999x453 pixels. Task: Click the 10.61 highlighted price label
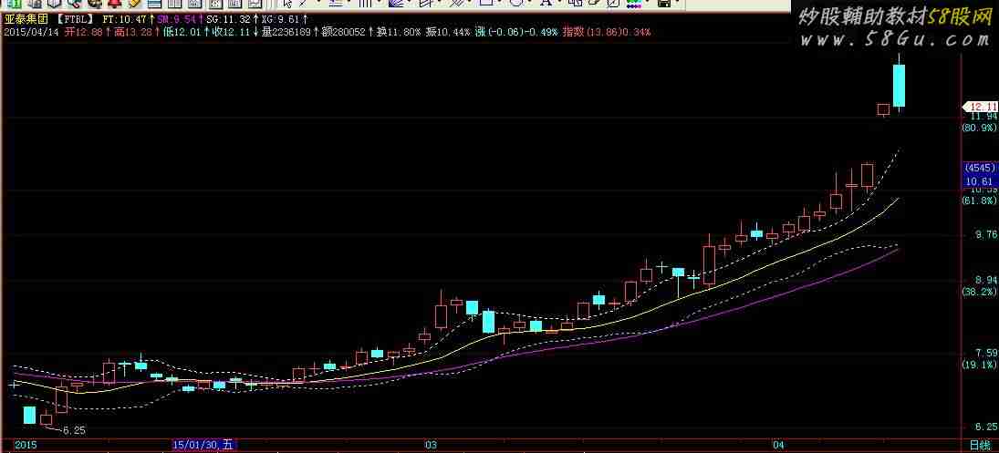[979, 181]
